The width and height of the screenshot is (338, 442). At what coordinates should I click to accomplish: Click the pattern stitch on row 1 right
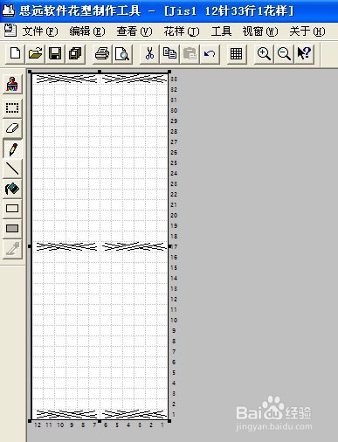pos(135,414)
